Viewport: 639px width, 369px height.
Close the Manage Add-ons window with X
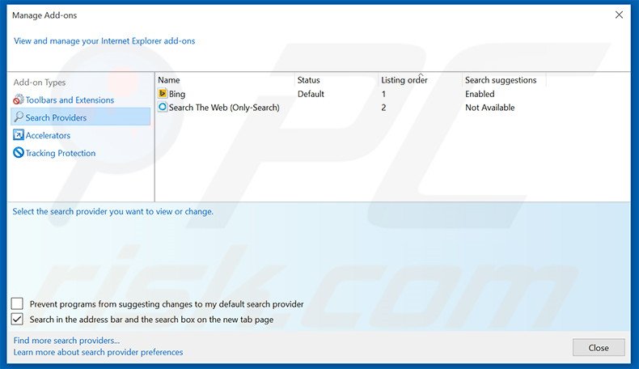pyautogui.click(x=619, y=15)
